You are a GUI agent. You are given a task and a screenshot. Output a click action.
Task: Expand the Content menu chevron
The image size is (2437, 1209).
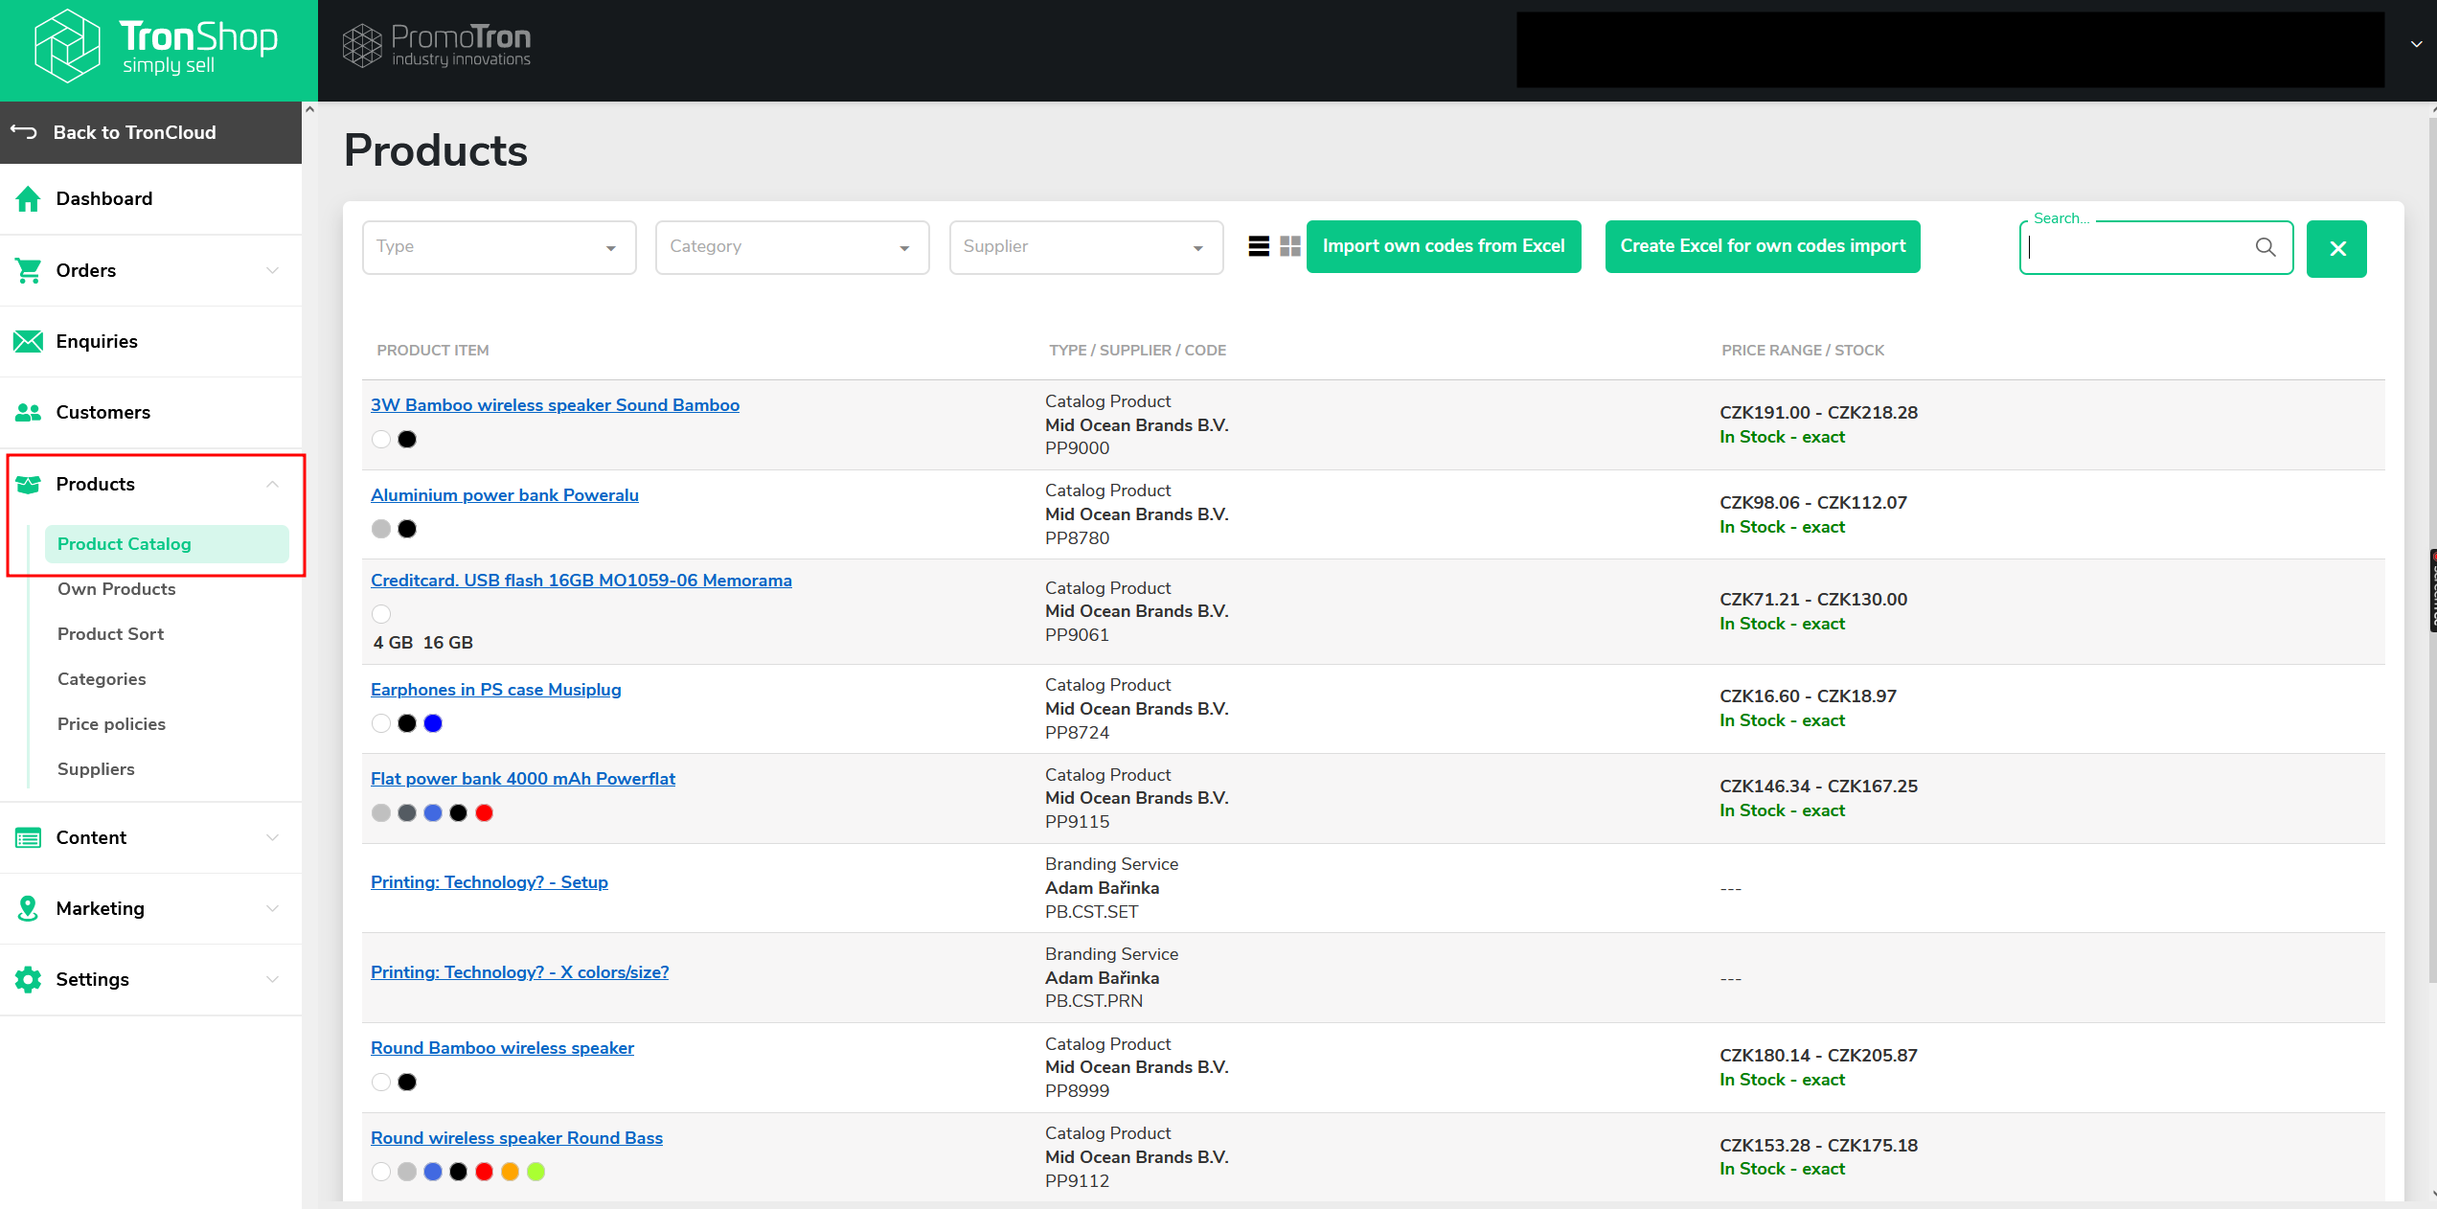273,837
